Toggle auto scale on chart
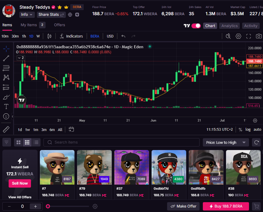 pyautogui.click(x=257, y=130)
